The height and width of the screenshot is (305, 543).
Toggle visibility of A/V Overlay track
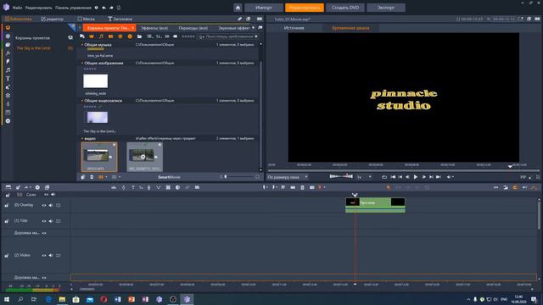coord(44,205)
